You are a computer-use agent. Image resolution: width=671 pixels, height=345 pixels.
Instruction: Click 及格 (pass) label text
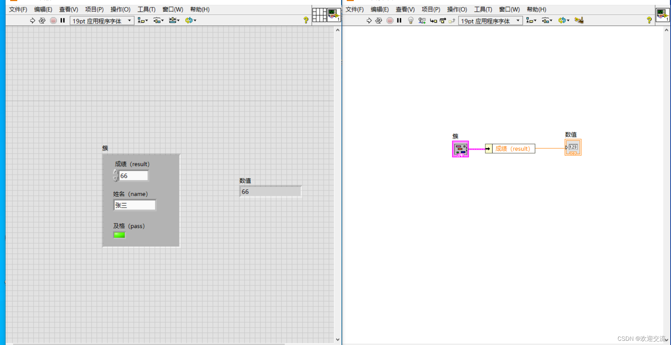coord(129,226)
